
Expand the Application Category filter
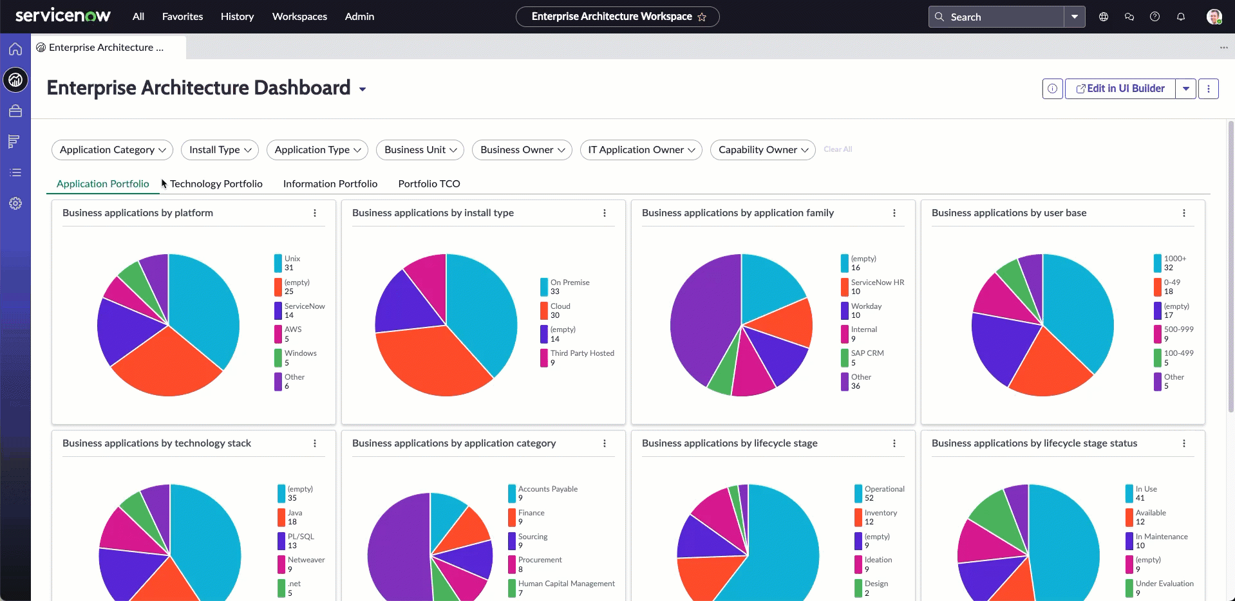113,150
